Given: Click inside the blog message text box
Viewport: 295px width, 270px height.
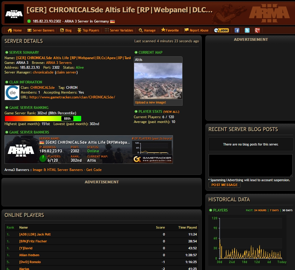Looking at the screenshot, I should (x=250, y=165).
